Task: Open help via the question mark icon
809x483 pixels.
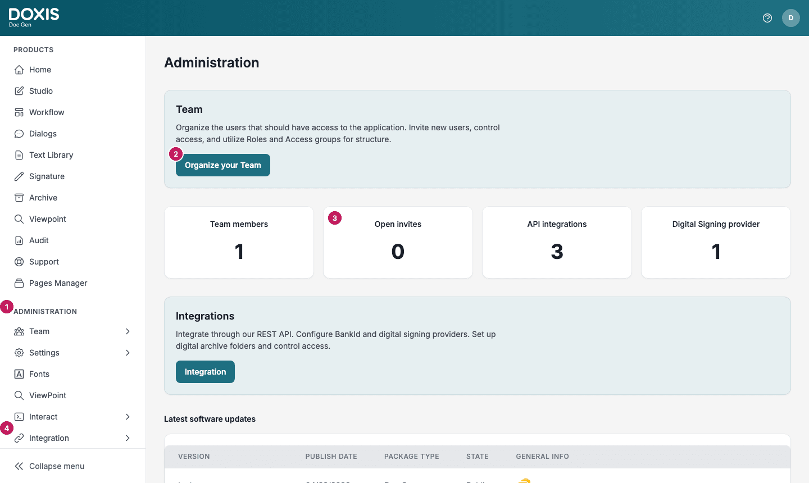Action: 767,18
